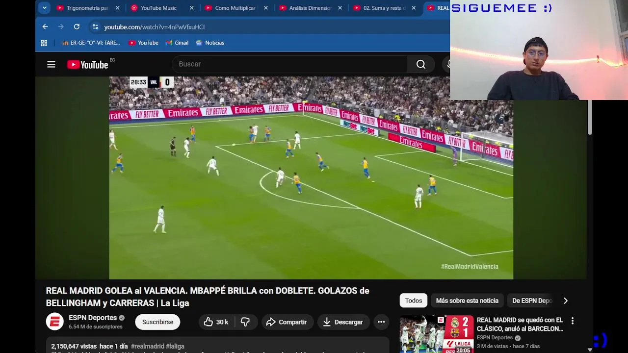This screenshot has height=353, width=628.
Task: Select the Todos filter chip
Action: click(x=414, y=301)
